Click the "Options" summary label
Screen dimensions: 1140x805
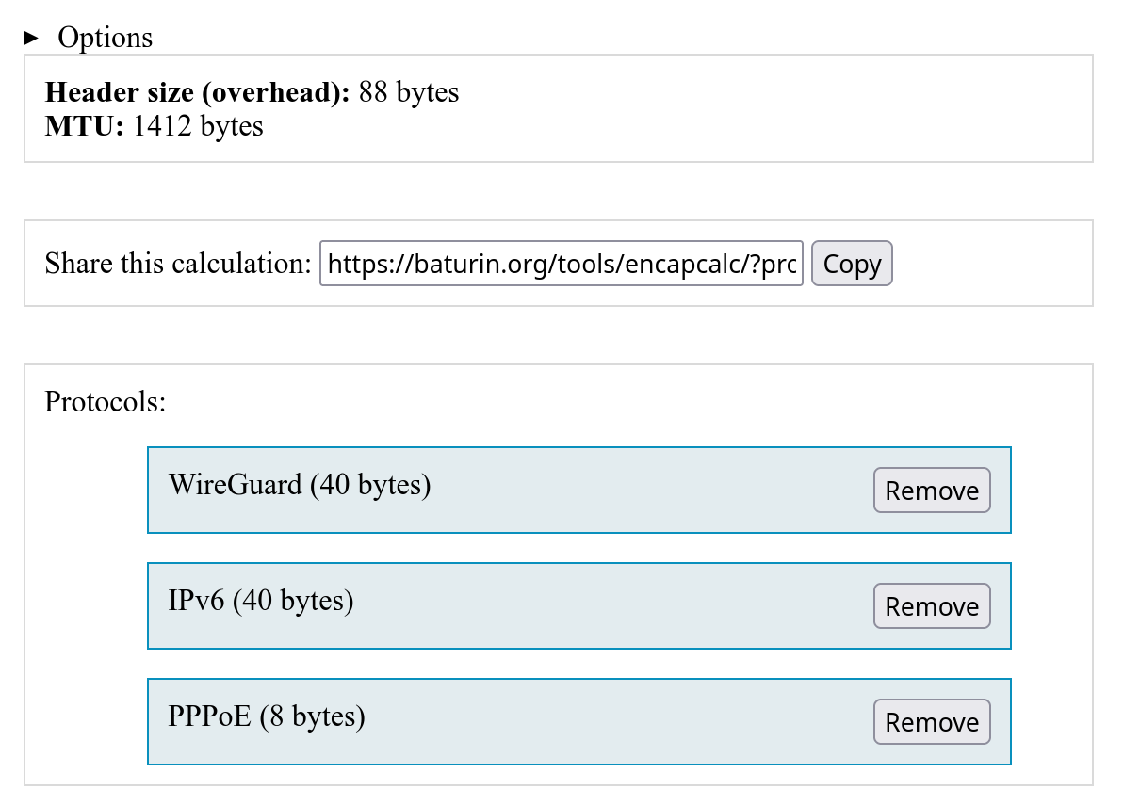105,38
